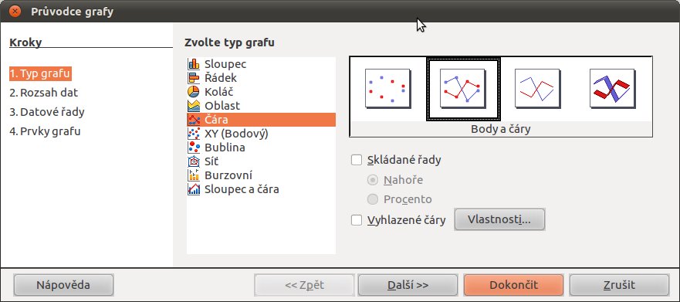Select the Sloupec column chart icon
This screenshot has height=302, width=680.
194,64
